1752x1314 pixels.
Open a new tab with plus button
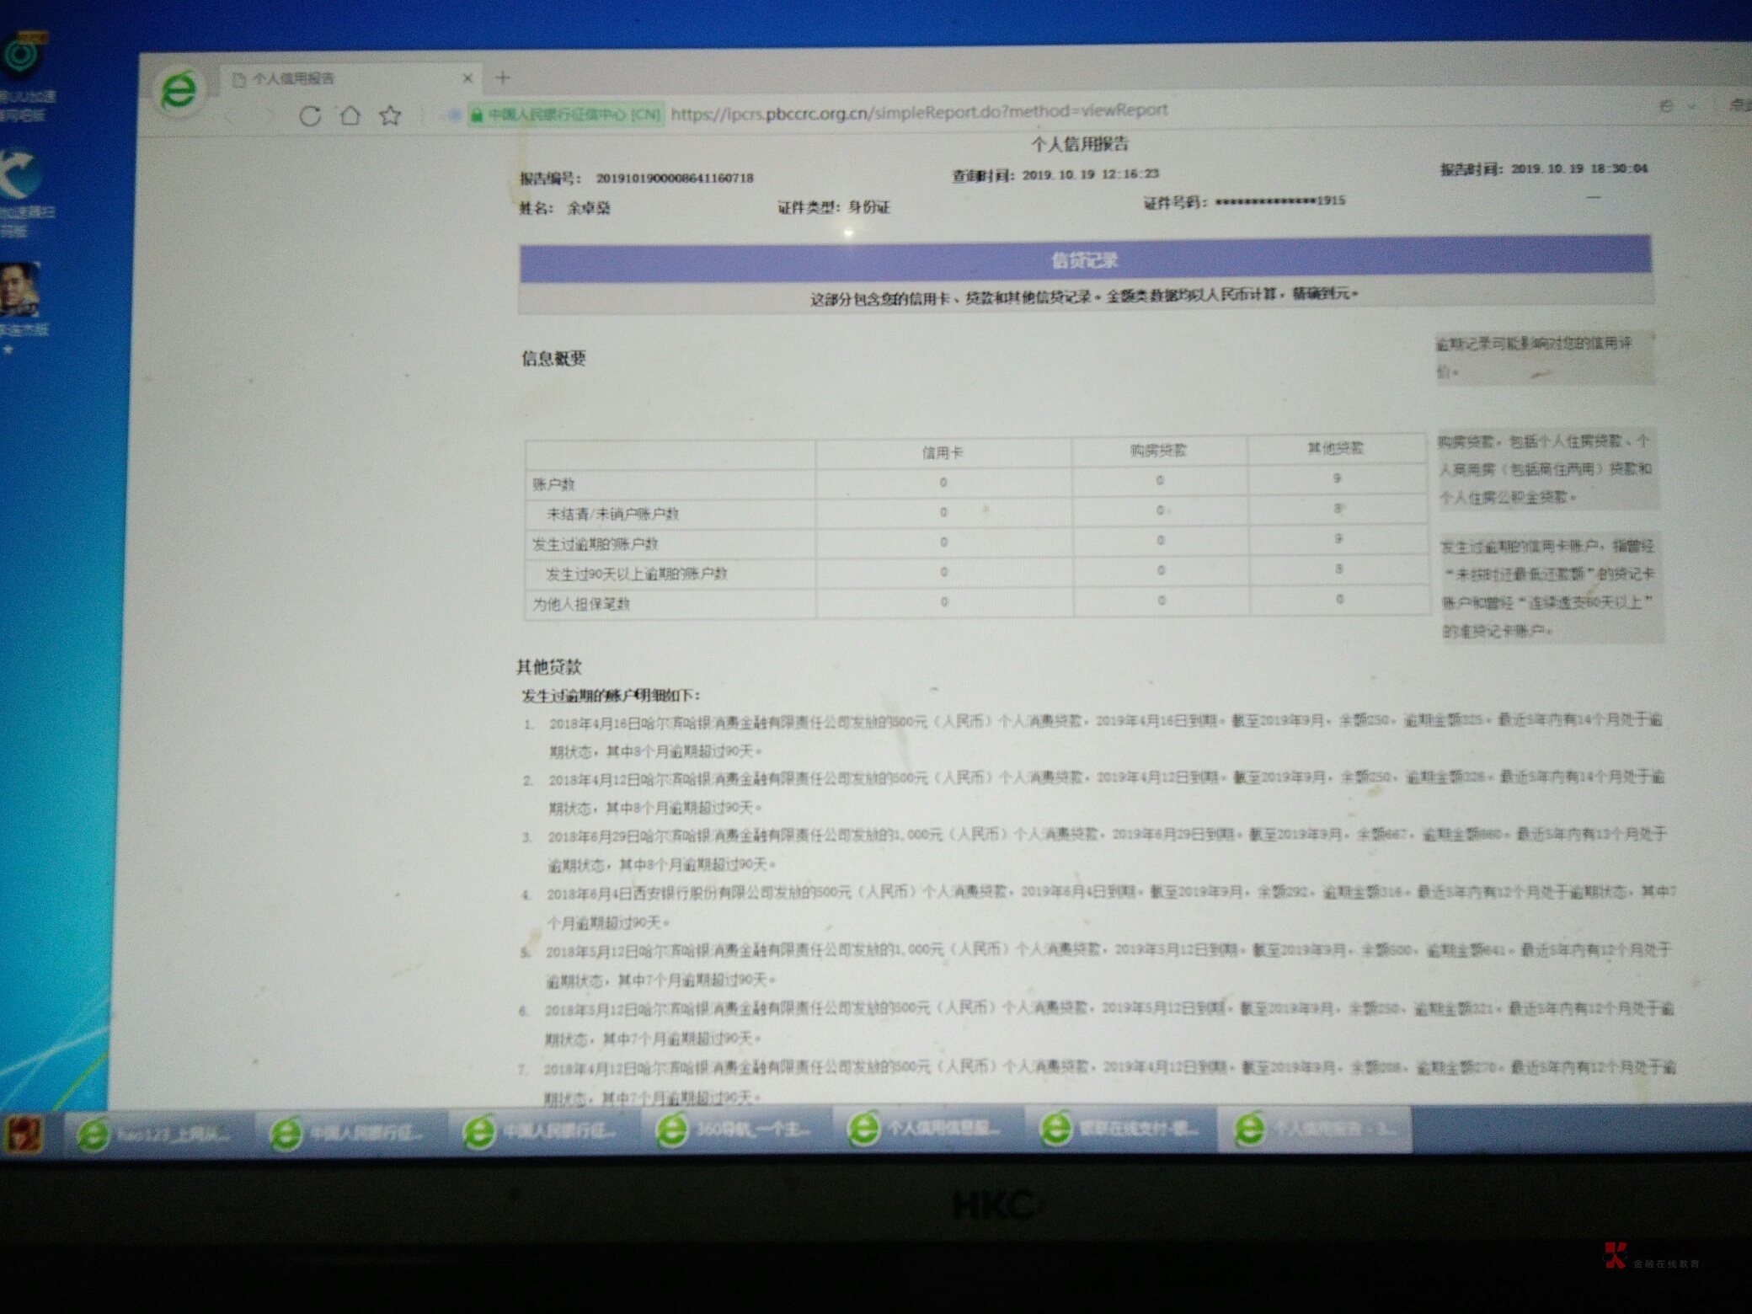(503, 78)
